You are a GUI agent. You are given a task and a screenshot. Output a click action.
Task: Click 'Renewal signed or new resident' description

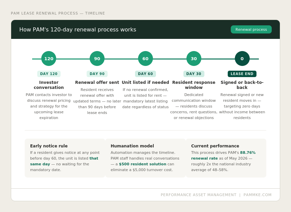coord(242,106)
